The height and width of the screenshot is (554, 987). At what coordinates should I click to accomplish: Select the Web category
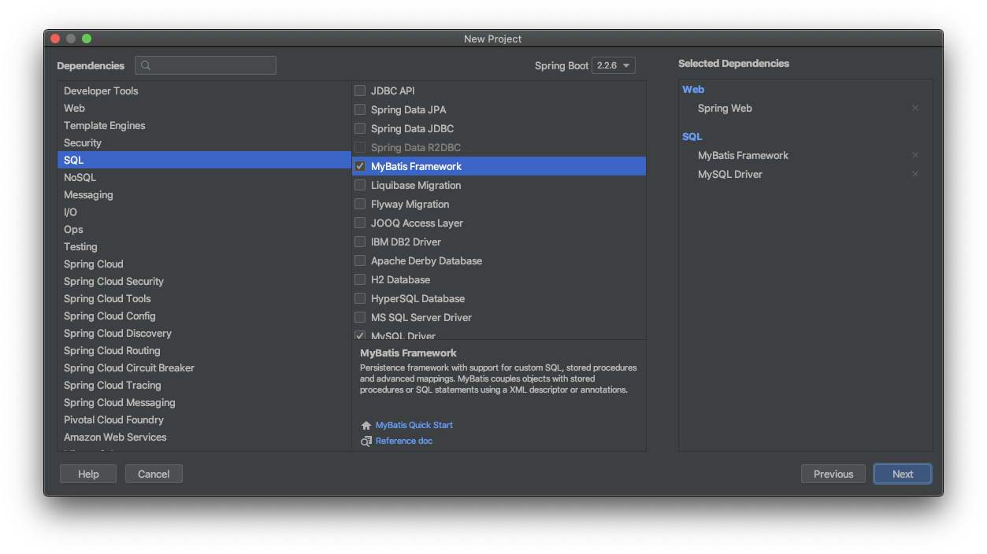[x=204, y=109]
